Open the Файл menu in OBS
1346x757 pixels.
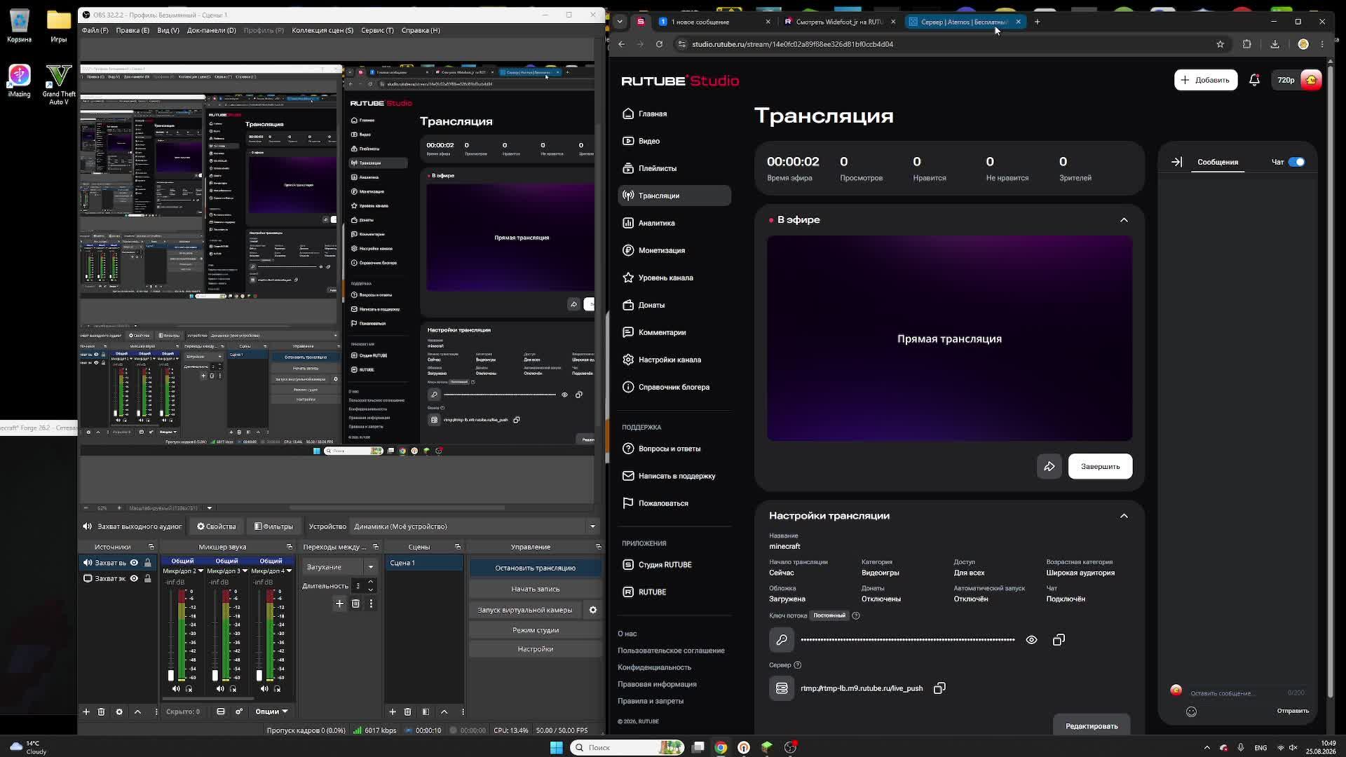[95, 30]
